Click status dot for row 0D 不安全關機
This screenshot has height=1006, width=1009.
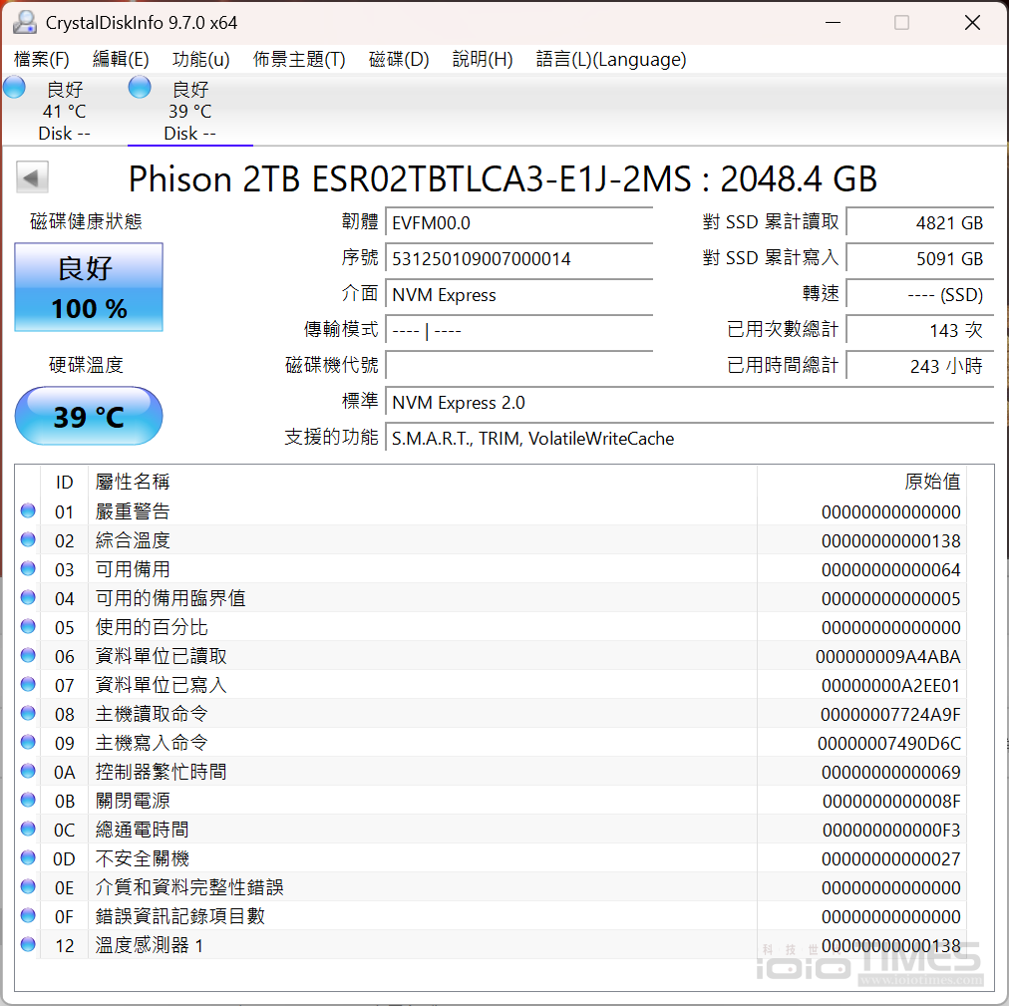pos(28,858)
